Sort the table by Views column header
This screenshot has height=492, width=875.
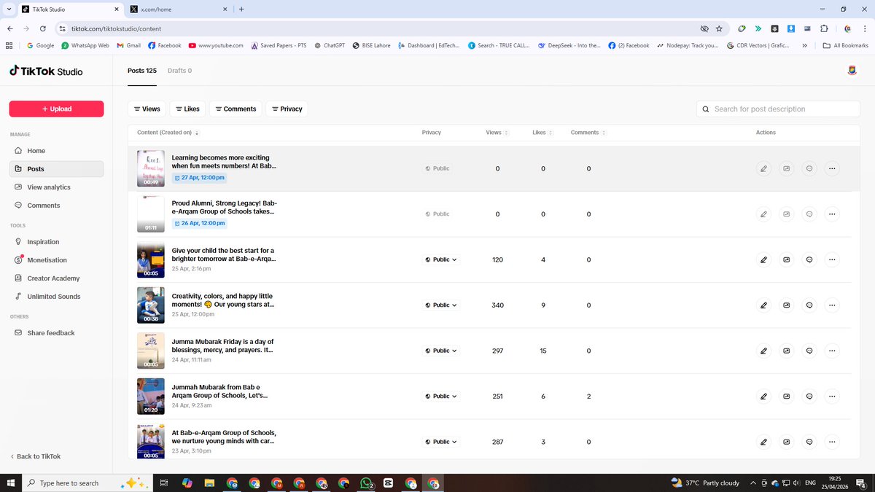point(497,133)
